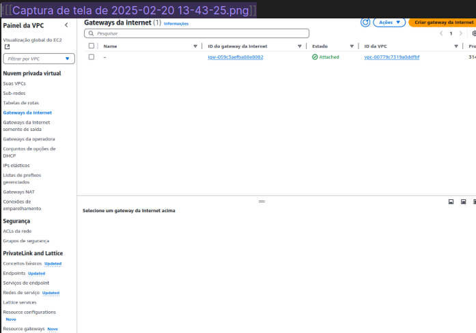476x333 pixels.
Task: Open the igw-059c3aefba88e8082 gateway link
Action: point(235,57)
